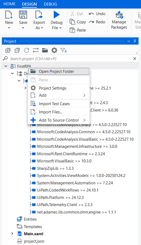Click the Templates folder icon

click(x=19, y=226)
